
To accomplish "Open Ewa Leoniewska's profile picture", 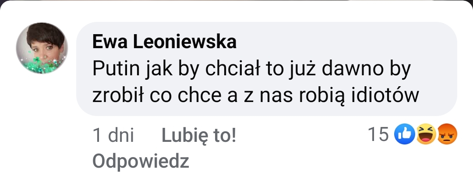I will point(42,48).
